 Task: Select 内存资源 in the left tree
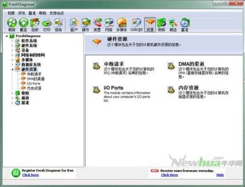pyautogui.click(x=34, y=88)
